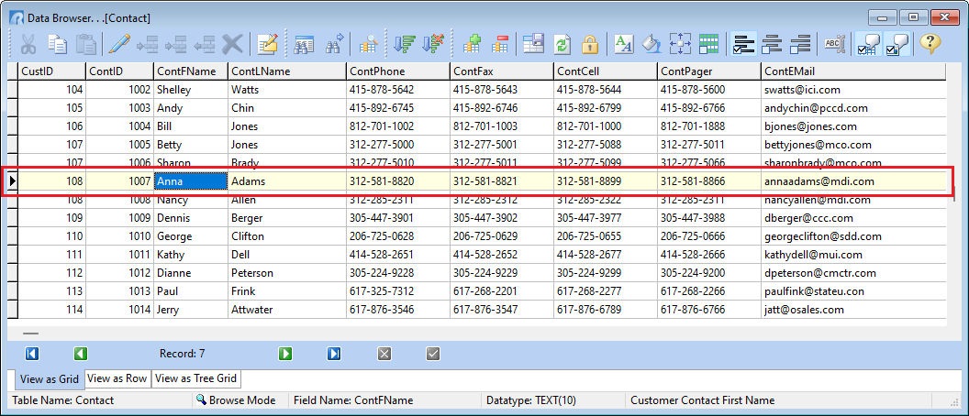
Task: Click cell phone 312-277-5088
Action: [x=606, y=145]
